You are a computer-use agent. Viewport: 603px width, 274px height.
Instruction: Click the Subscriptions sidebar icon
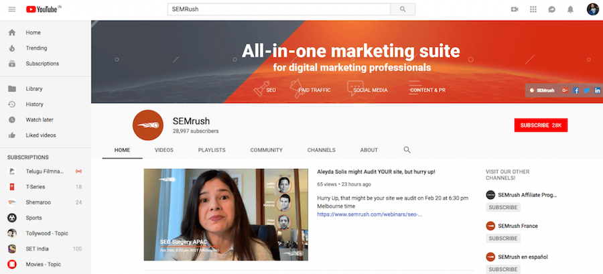pos(12,64)
